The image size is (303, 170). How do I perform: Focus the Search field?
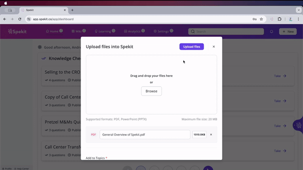[226, 31]
